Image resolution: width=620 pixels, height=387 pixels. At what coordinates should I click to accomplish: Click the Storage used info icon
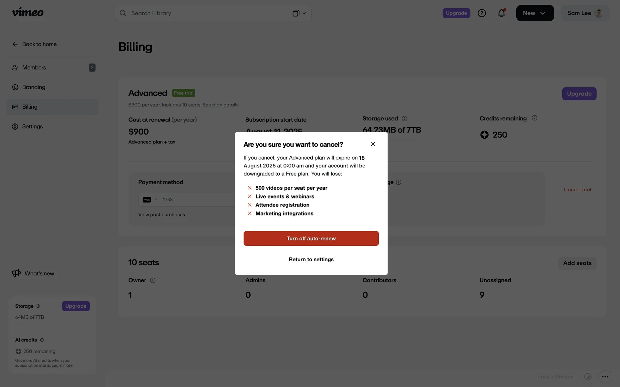point(404,119)
